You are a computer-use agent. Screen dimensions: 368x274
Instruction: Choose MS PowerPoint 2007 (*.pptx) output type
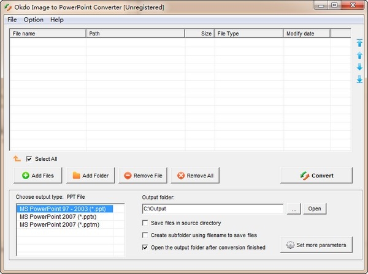click(58, 217)
